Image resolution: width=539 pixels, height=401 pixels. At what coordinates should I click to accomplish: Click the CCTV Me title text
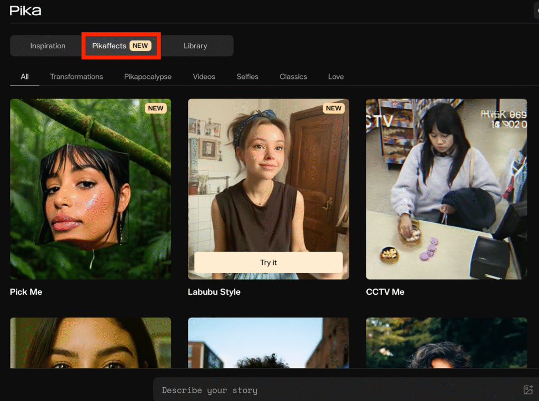coord(385,292)
